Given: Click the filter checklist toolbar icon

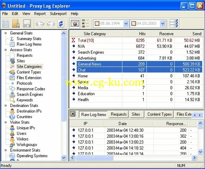Looking at the screenshot, I should coord(174,24).
